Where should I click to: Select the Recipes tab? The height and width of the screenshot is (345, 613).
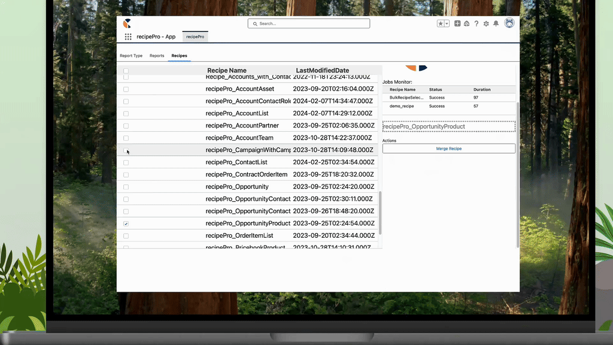(179, 56)
